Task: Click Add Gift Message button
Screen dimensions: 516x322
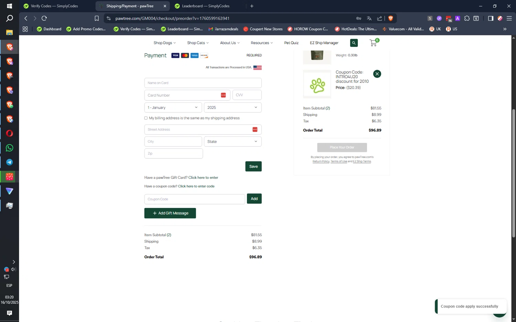Action: pyautogui.click(x=170, y=213)
